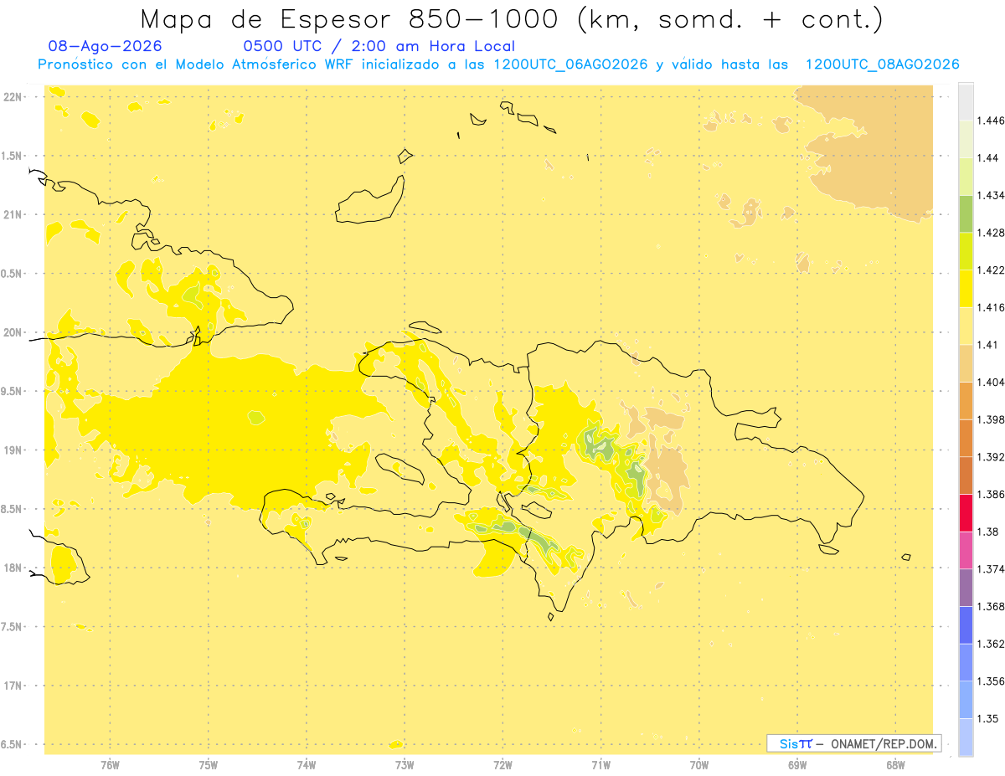Click the longitude label '70W'
1005x776 pixels.
[x=699, y=764]
